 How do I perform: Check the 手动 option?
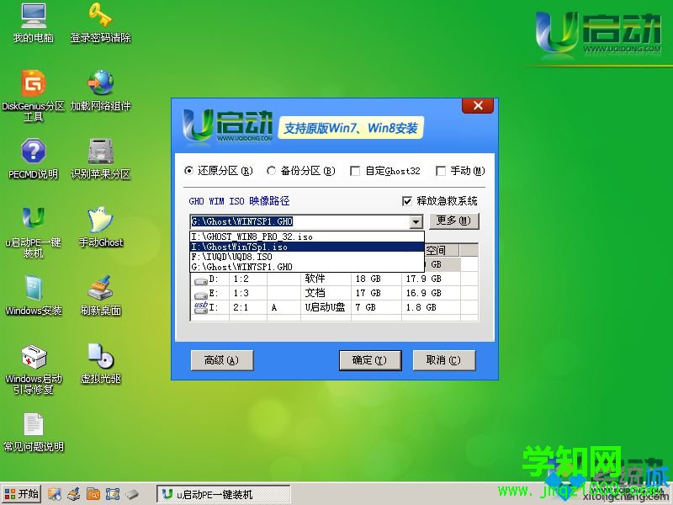[441, 171]
